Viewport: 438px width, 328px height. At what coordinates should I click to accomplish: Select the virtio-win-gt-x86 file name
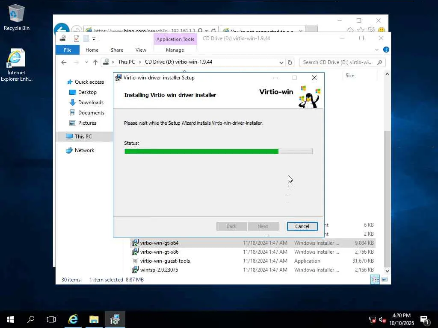pyautogui.click(x=159, y=252)
